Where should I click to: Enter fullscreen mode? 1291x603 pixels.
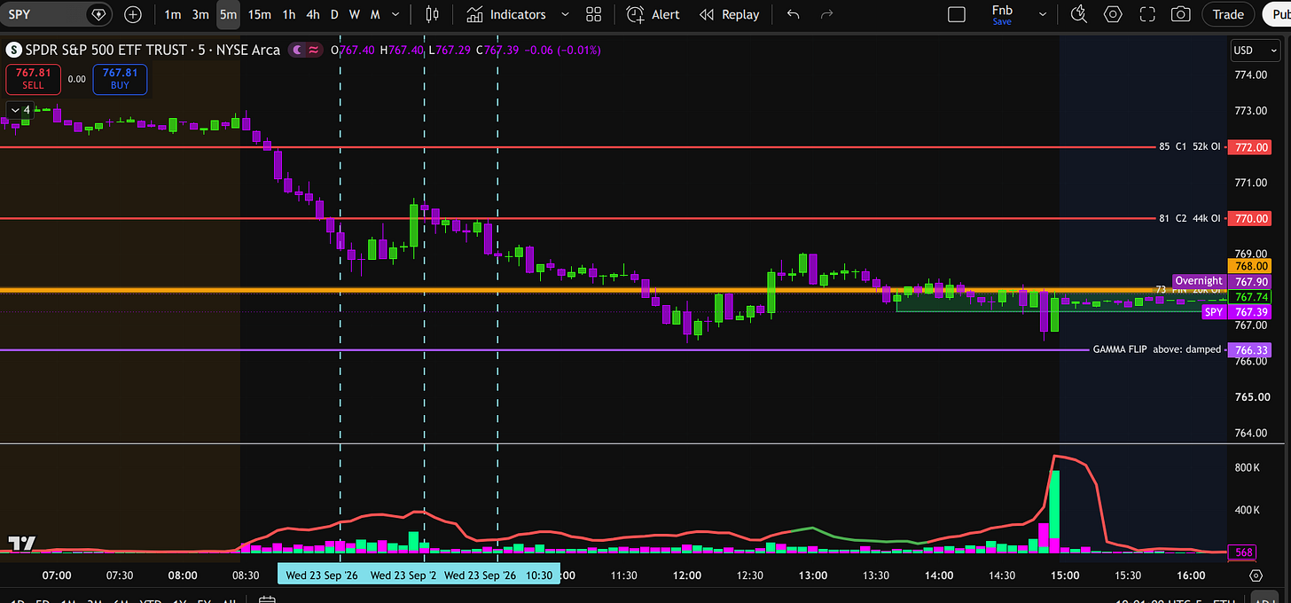coord(1147,14)
